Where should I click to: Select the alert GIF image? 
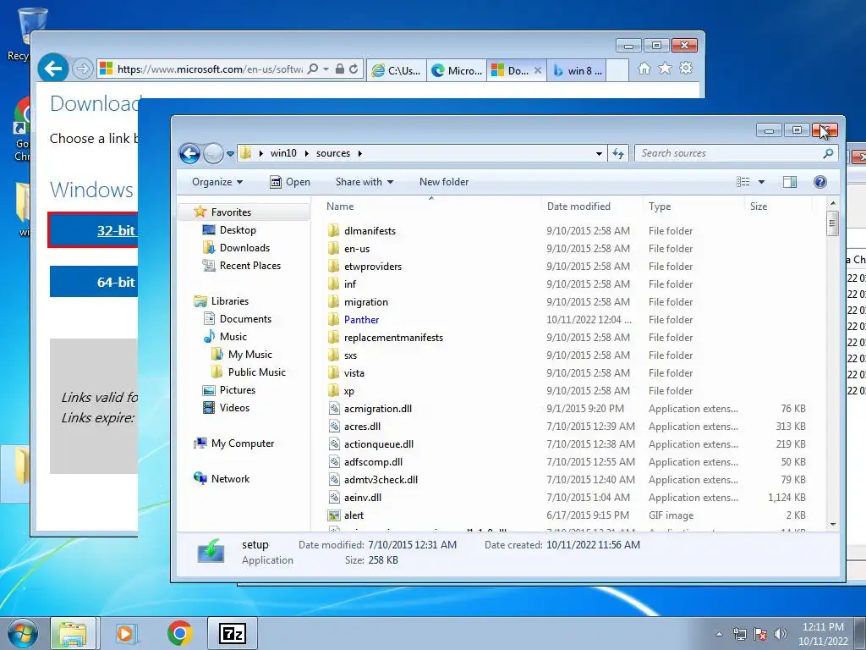coord(354,515)
